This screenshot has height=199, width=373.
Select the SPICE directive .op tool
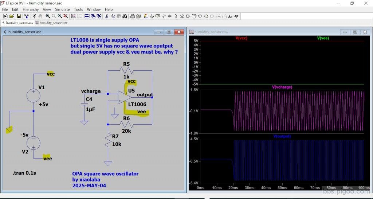[x=236, y=16]
